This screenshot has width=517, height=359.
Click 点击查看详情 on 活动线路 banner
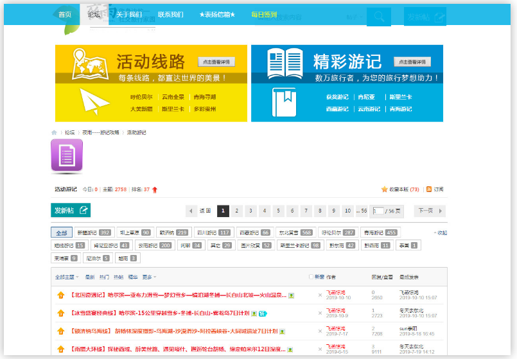(x=216, y=62)
